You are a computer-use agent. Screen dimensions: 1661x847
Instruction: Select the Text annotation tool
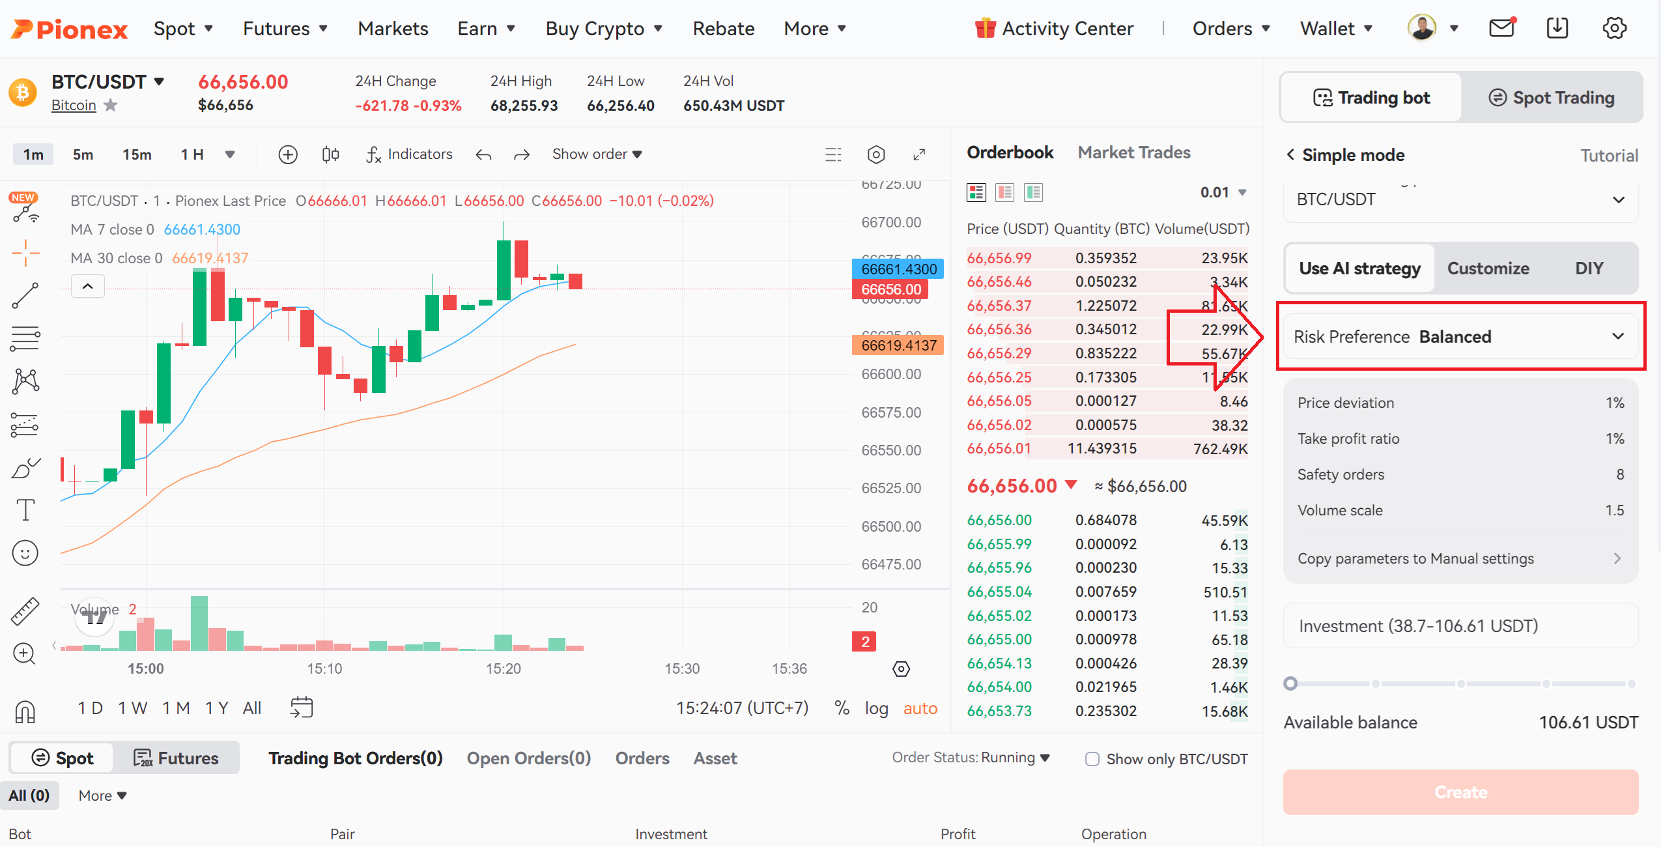(x=25, y=510)
